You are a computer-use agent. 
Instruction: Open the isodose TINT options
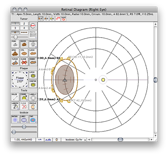click(x=33, y=119)
